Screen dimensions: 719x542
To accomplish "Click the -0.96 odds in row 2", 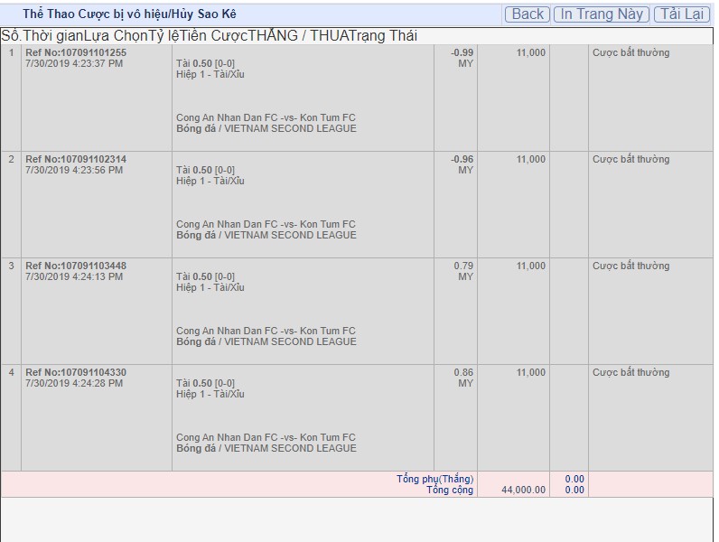I will point(462,159).
